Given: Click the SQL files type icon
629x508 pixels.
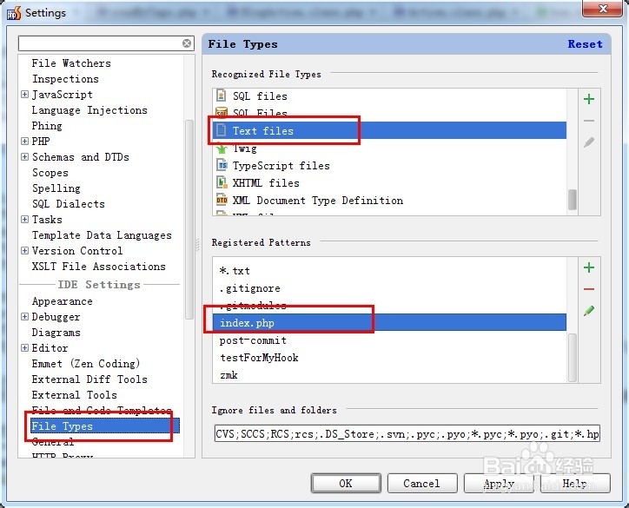Looking at the screenshot, I should [x=221, y=96].
